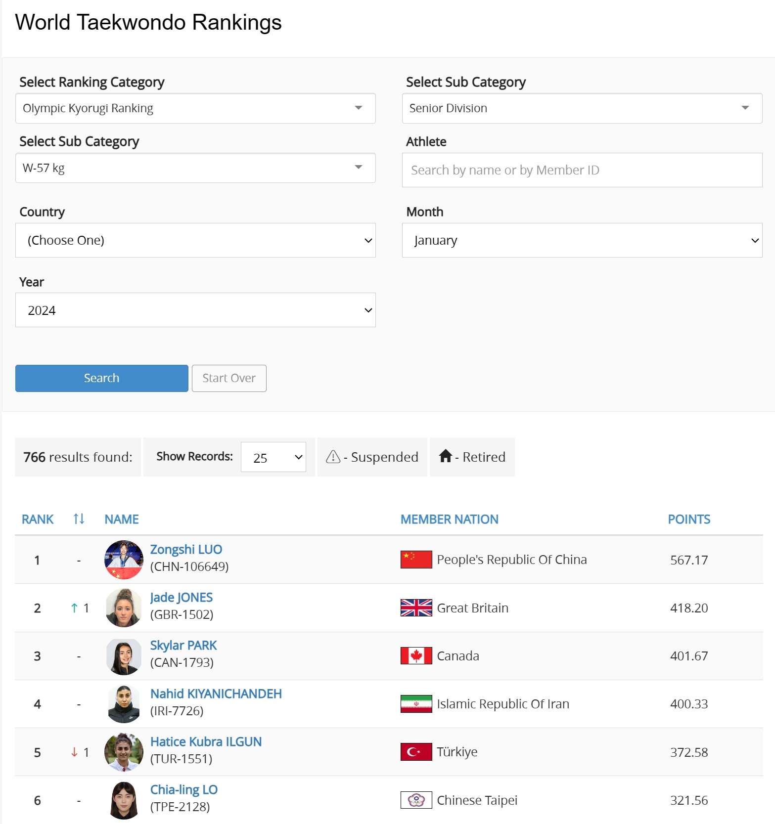This screenshot has height=824, width=775.
Task: Open the Olympic Kyorugi Ranking category dropdown
Action: [x=195, y=108]
